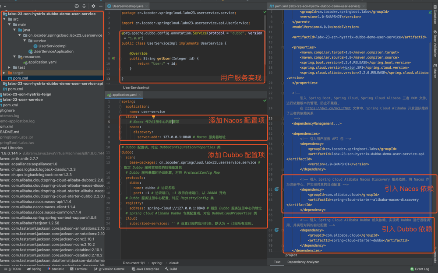Open Project view type dropdown arrow

[x=5, y=6]
